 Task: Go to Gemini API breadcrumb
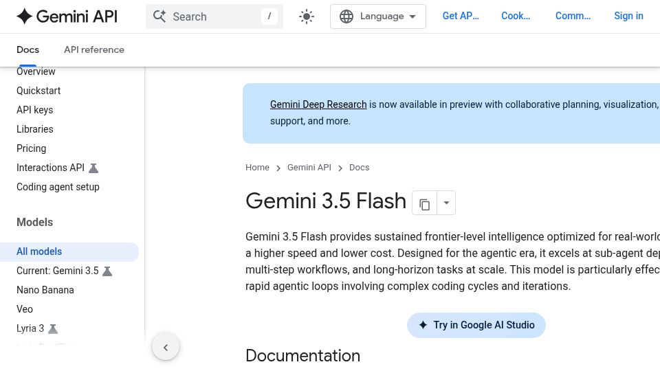(x=309, y=168)
